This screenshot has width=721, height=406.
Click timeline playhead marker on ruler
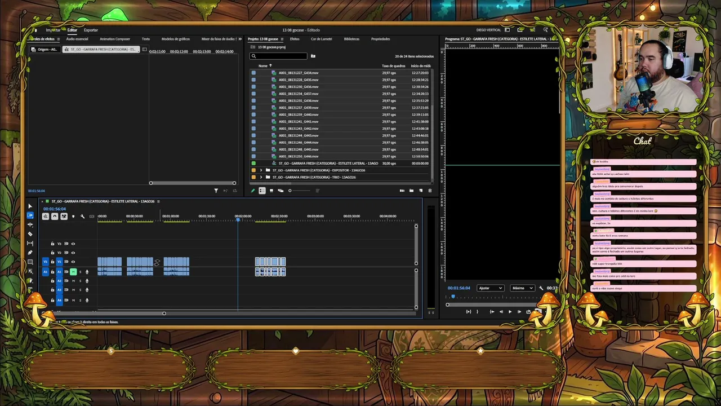(x=238, y=220)
